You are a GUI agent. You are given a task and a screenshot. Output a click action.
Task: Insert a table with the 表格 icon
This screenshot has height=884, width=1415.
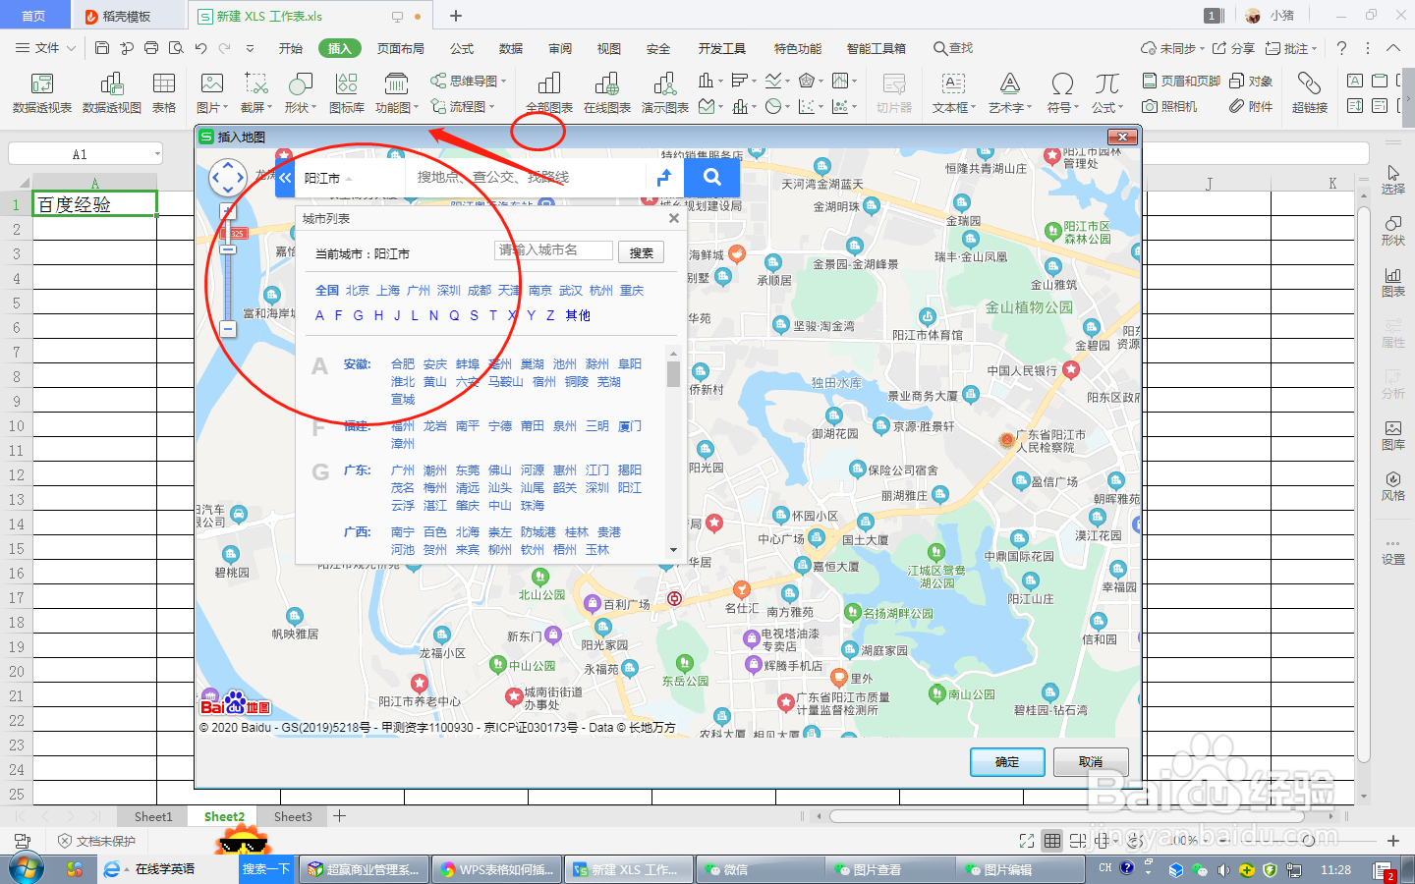coord(164,83)
